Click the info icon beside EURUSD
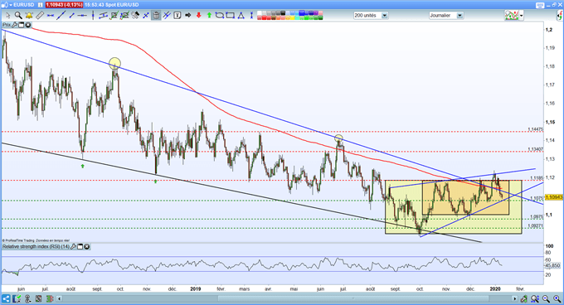 tap(40, 5)
